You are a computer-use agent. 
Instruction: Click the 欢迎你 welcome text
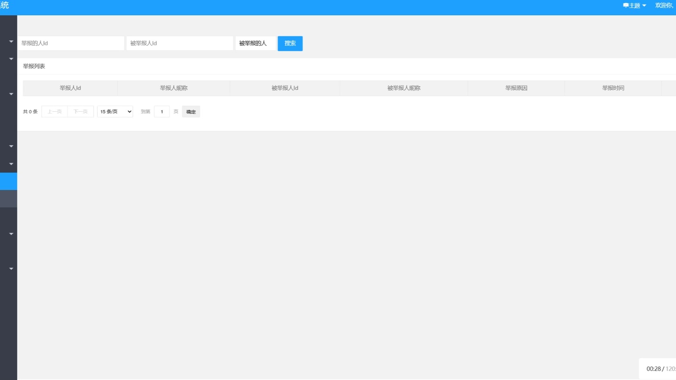point(664,5)
